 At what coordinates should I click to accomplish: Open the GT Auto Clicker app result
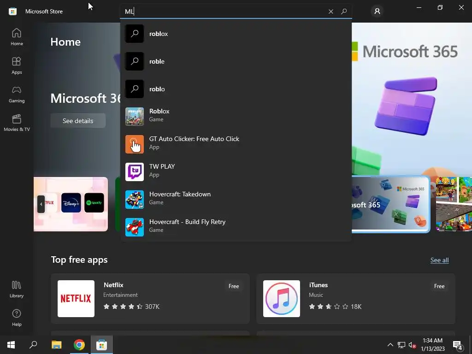[236, 144]
